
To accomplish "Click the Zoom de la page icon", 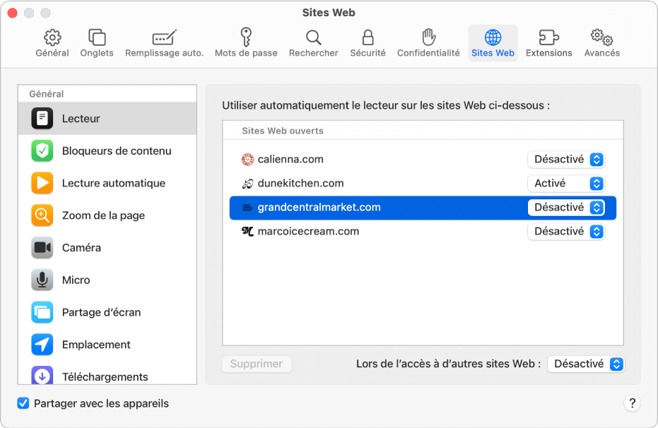I will coord(42,215).
